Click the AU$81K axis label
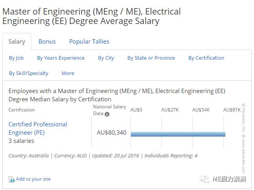 point(232,110)
